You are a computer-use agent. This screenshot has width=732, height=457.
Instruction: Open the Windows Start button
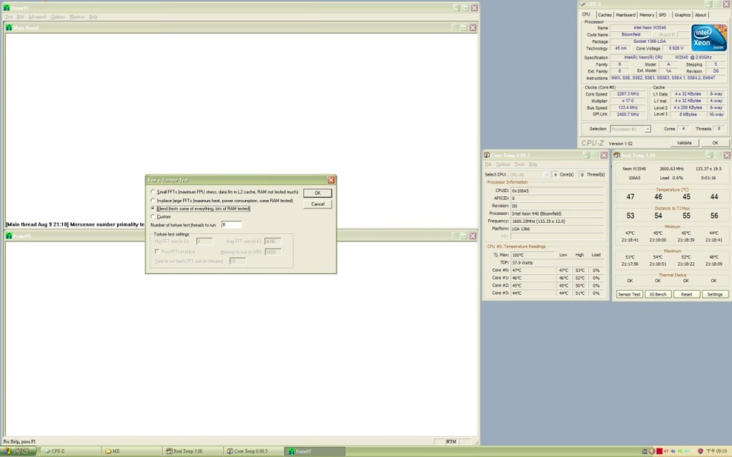19,451
